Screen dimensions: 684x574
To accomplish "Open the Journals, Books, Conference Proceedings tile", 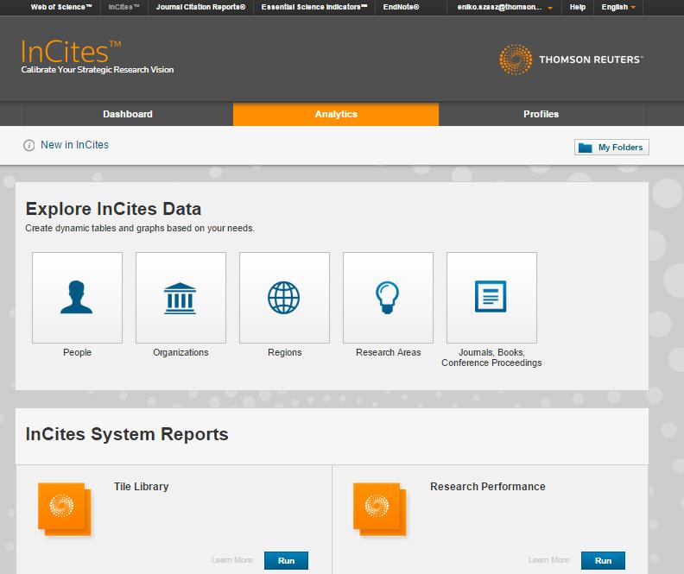I will 491,298.
